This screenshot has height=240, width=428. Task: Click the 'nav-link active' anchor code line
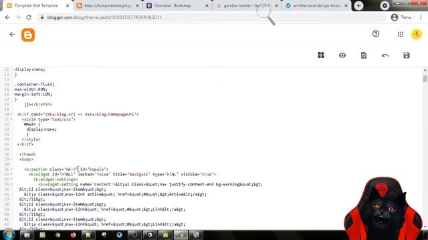click(x=115, y=194)
